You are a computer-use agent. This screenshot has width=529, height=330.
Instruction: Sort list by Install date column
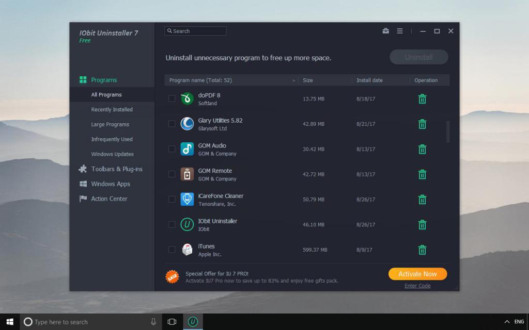pos(381,80)
